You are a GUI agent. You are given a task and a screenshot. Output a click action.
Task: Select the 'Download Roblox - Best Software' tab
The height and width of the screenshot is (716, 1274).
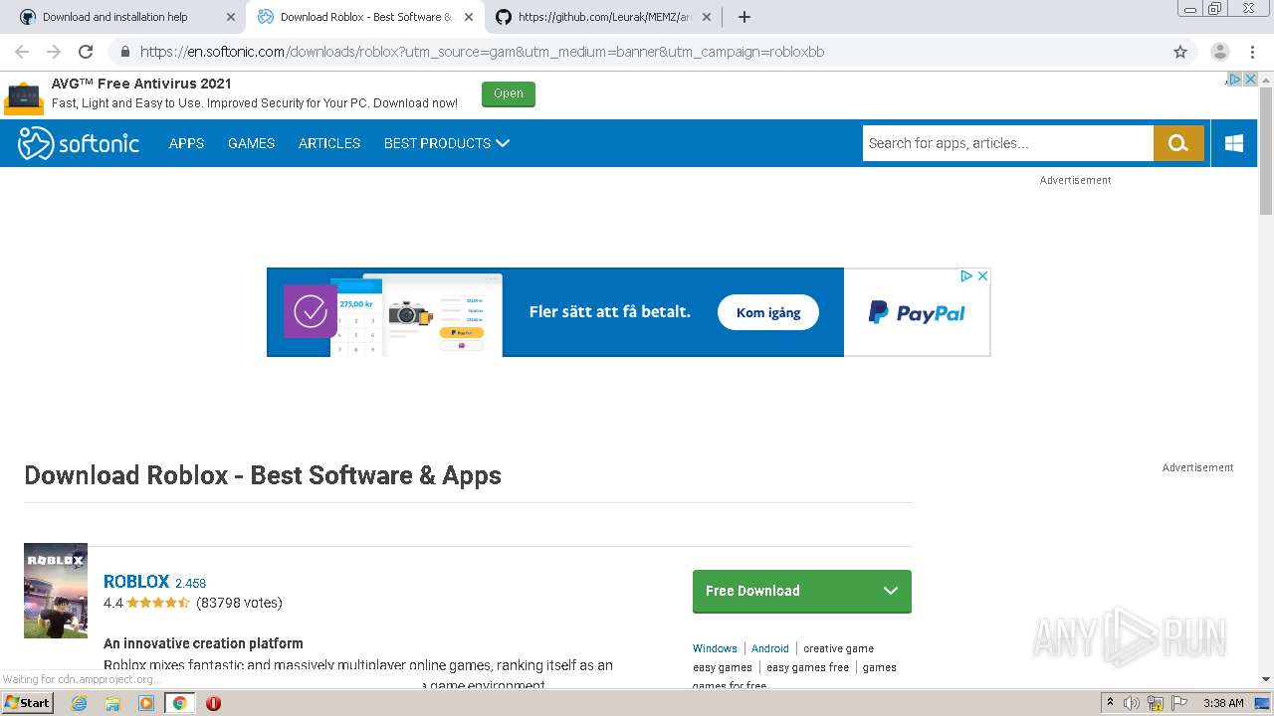(364, 17)
